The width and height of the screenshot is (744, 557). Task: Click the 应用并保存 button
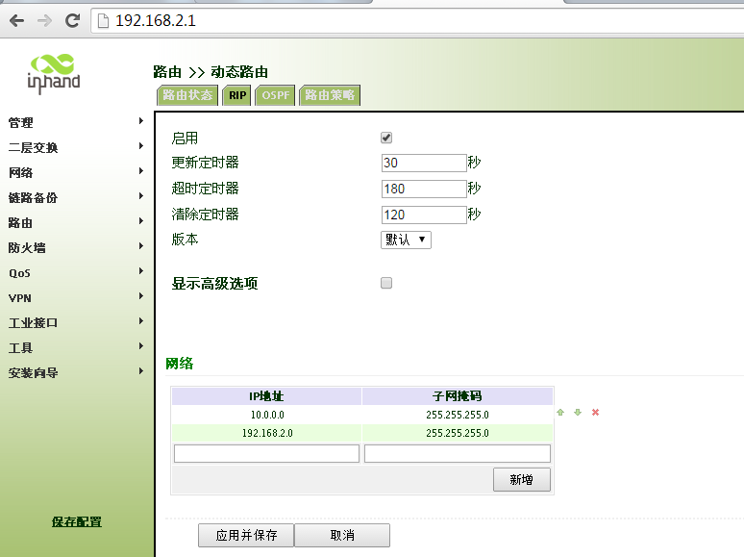click(246, 535)
